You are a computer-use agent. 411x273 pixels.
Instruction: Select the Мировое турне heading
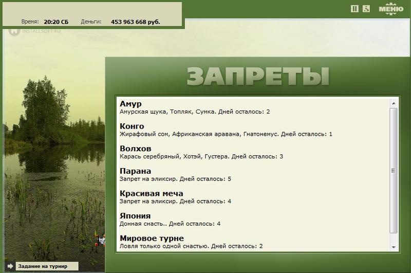coord(152,238)
